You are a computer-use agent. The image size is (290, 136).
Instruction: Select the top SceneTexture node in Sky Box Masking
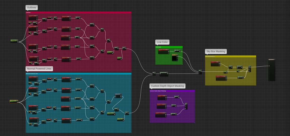215,64
